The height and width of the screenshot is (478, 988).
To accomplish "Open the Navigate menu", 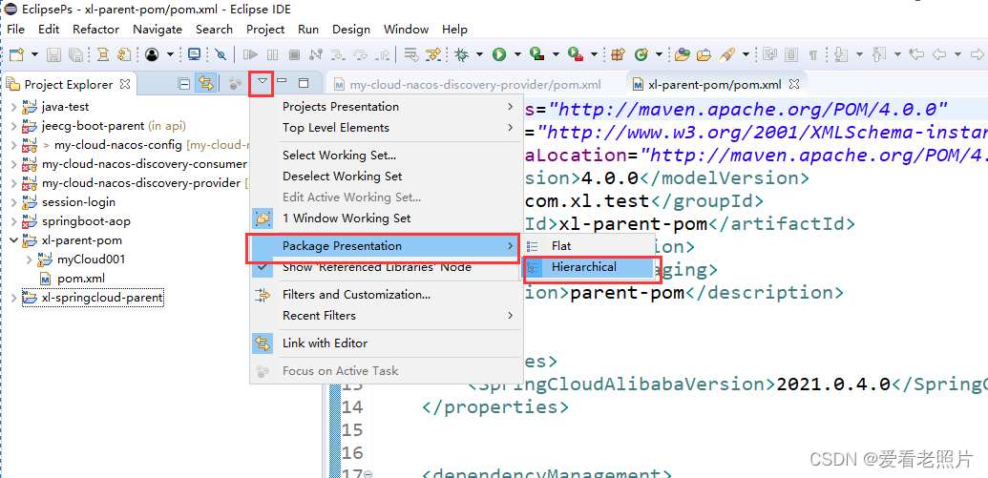I will click(x=158, y=29).
